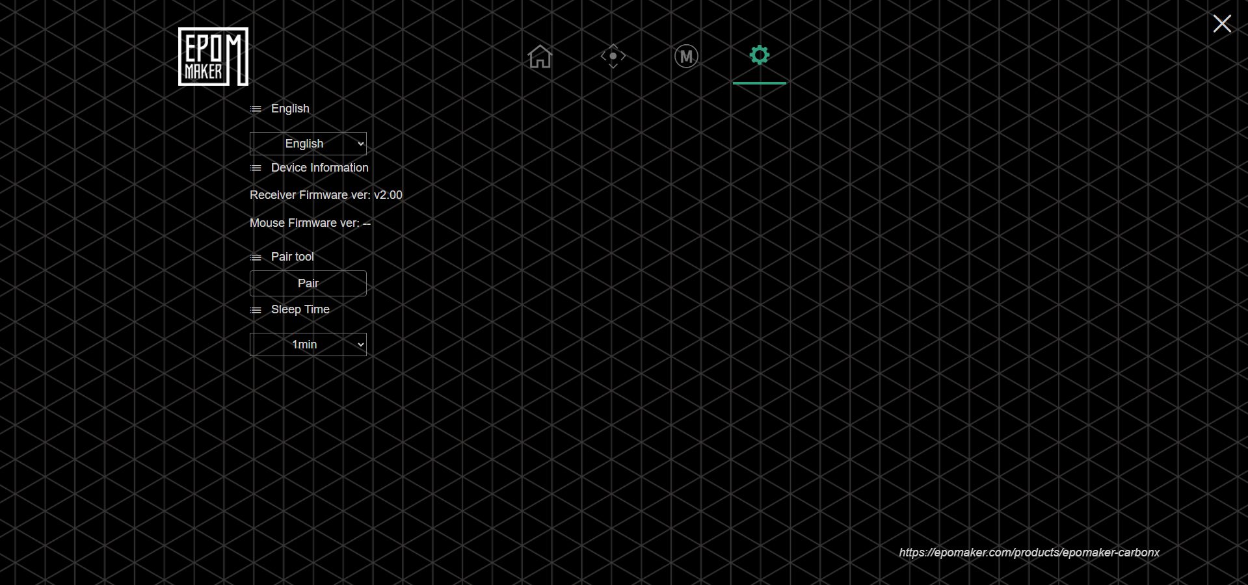Click the Device Information heading
The width and height of the screenshot is (1248, 585).
[x=319, y=168]
